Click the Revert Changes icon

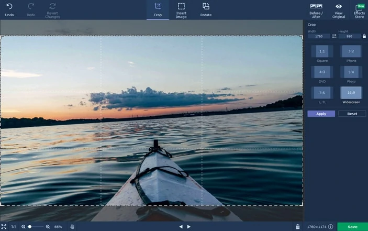(x=52, y=7)
